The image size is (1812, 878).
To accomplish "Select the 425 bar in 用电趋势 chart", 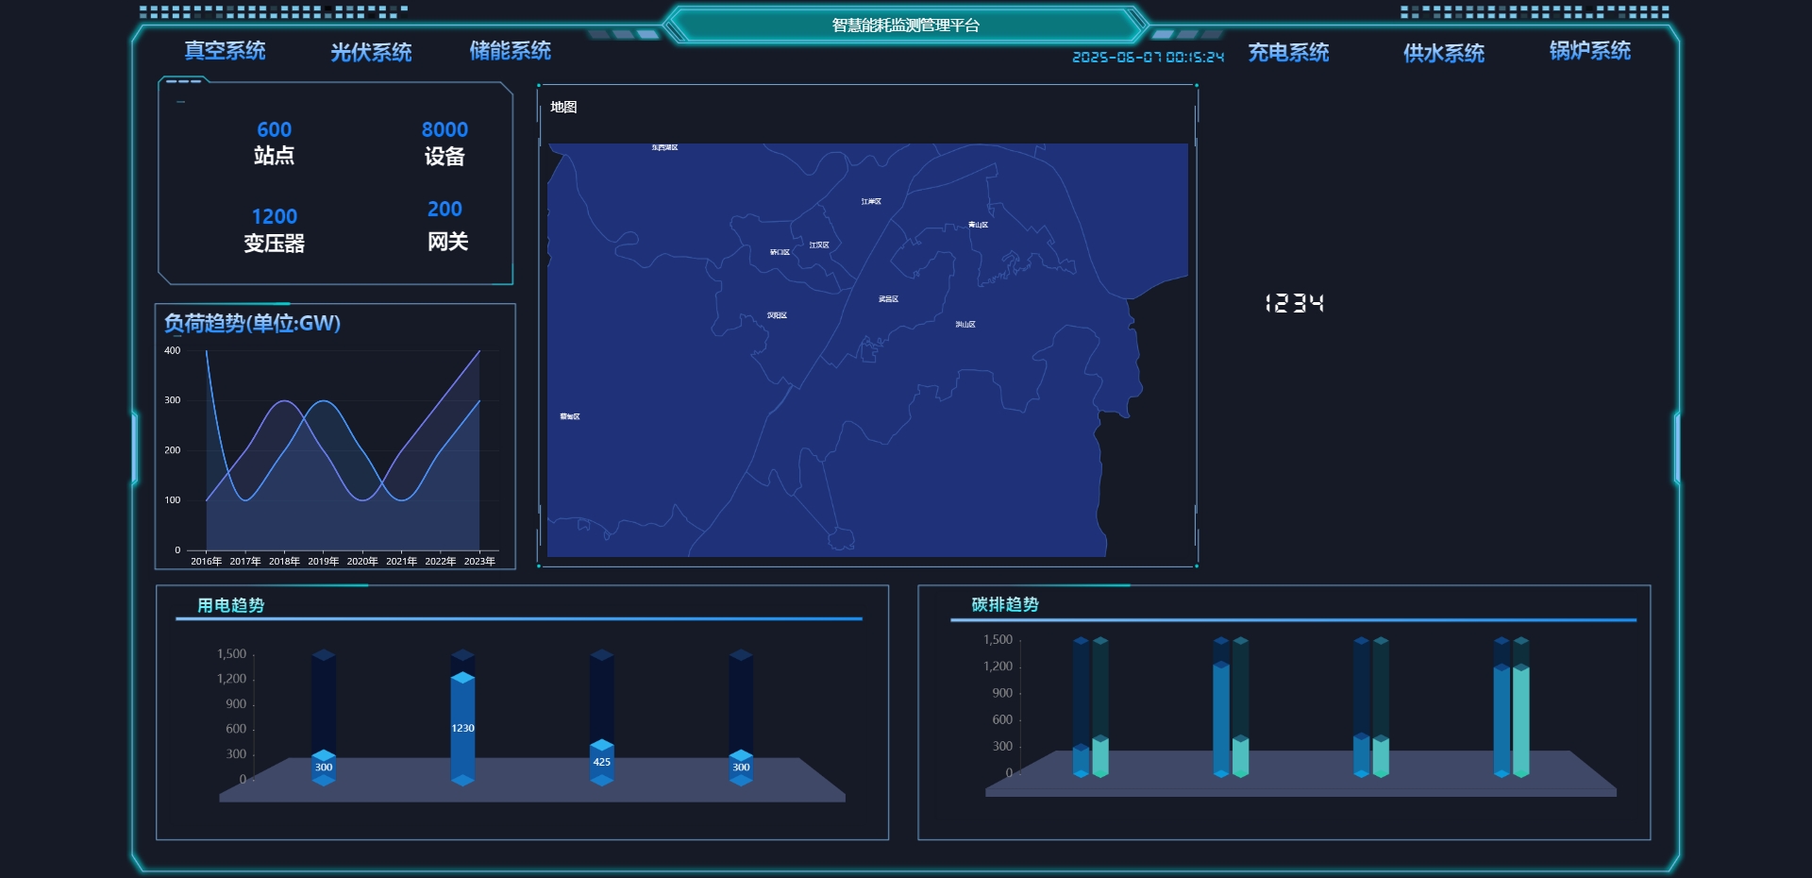I will coord(601,762).
